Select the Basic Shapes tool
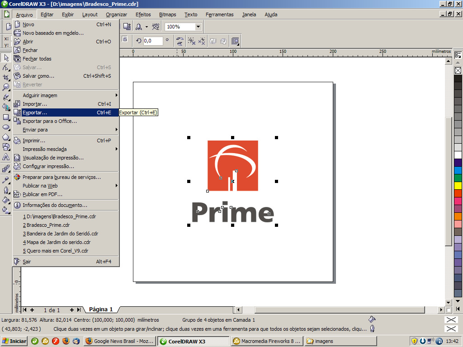463x347 pixels. (6, 147)
